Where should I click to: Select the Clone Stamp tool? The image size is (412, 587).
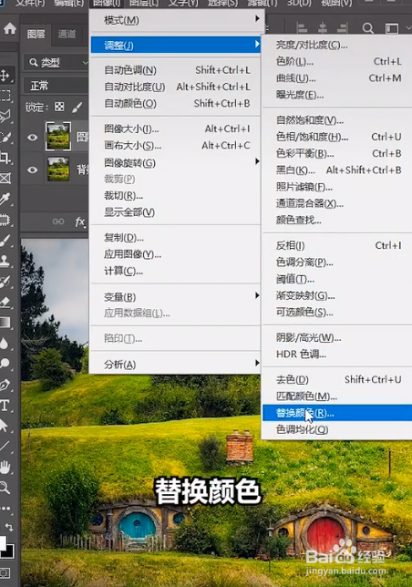(x=5, y=261)
